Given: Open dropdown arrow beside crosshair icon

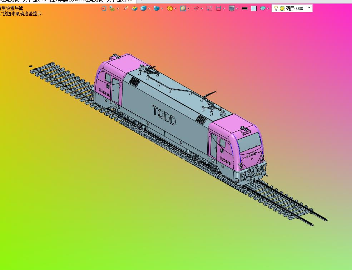Looking at the screenshot, I should point(202,9).
